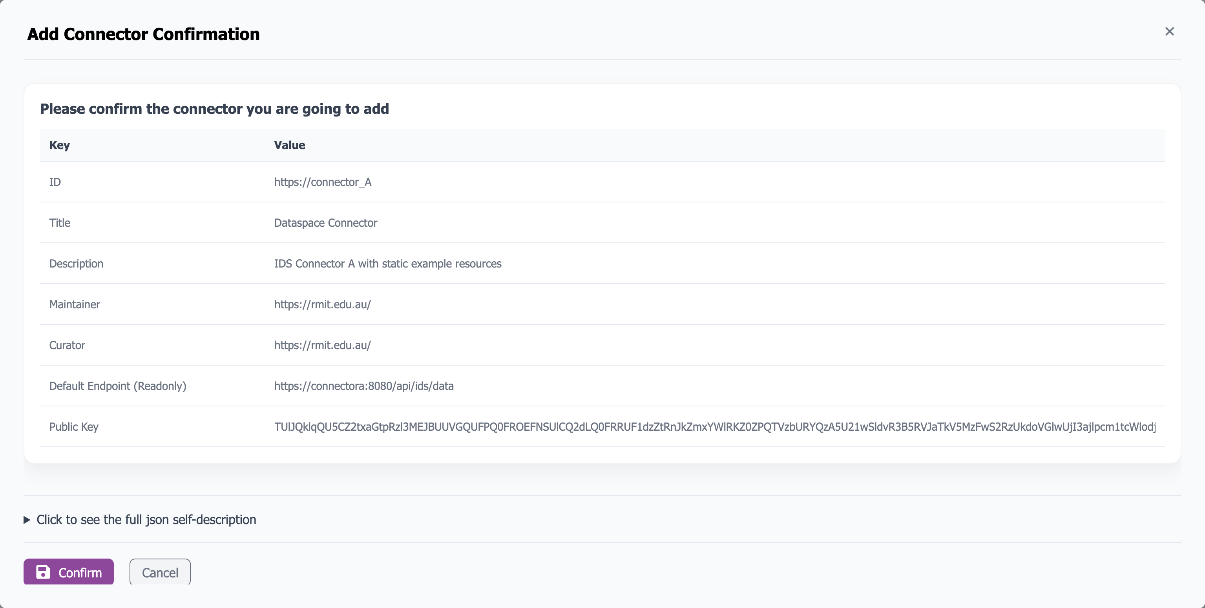Click the Description value about static resources
Screen dimensions: 1205x608
[x=387, y=264]
